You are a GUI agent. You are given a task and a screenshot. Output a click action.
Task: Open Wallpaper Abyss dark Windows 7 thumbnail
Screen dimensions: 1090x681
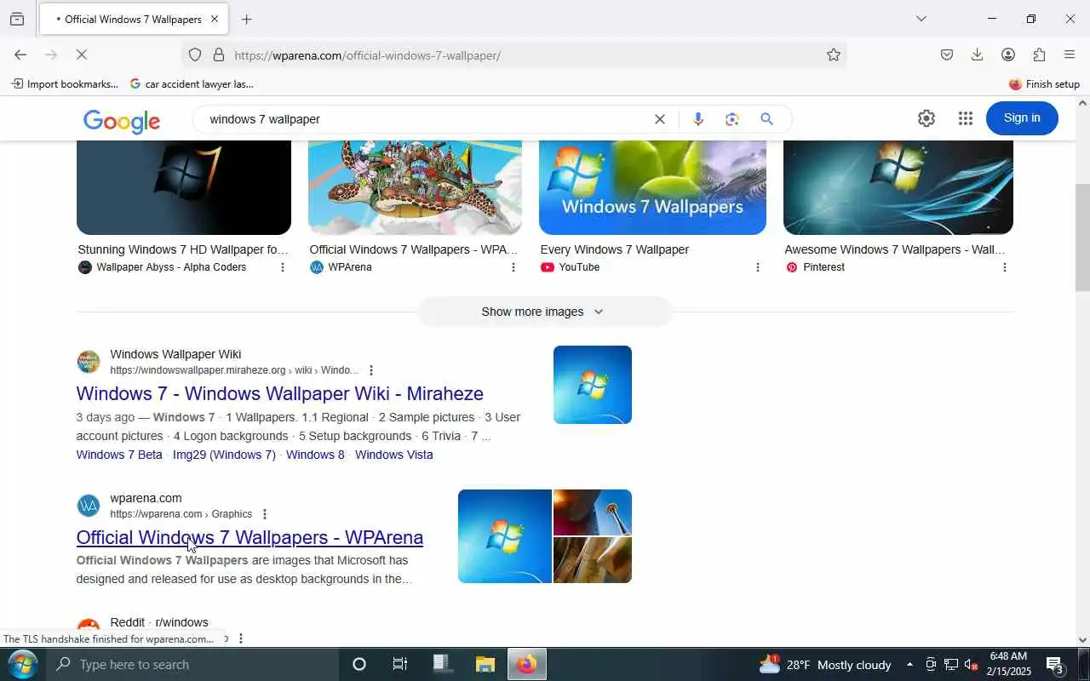pos(184,187)
